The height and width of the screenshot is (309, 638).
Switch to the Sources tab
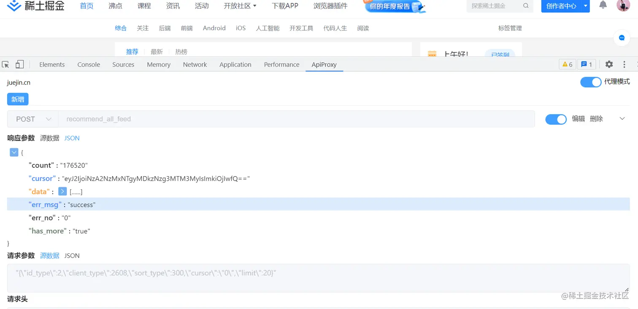(123, 64)
